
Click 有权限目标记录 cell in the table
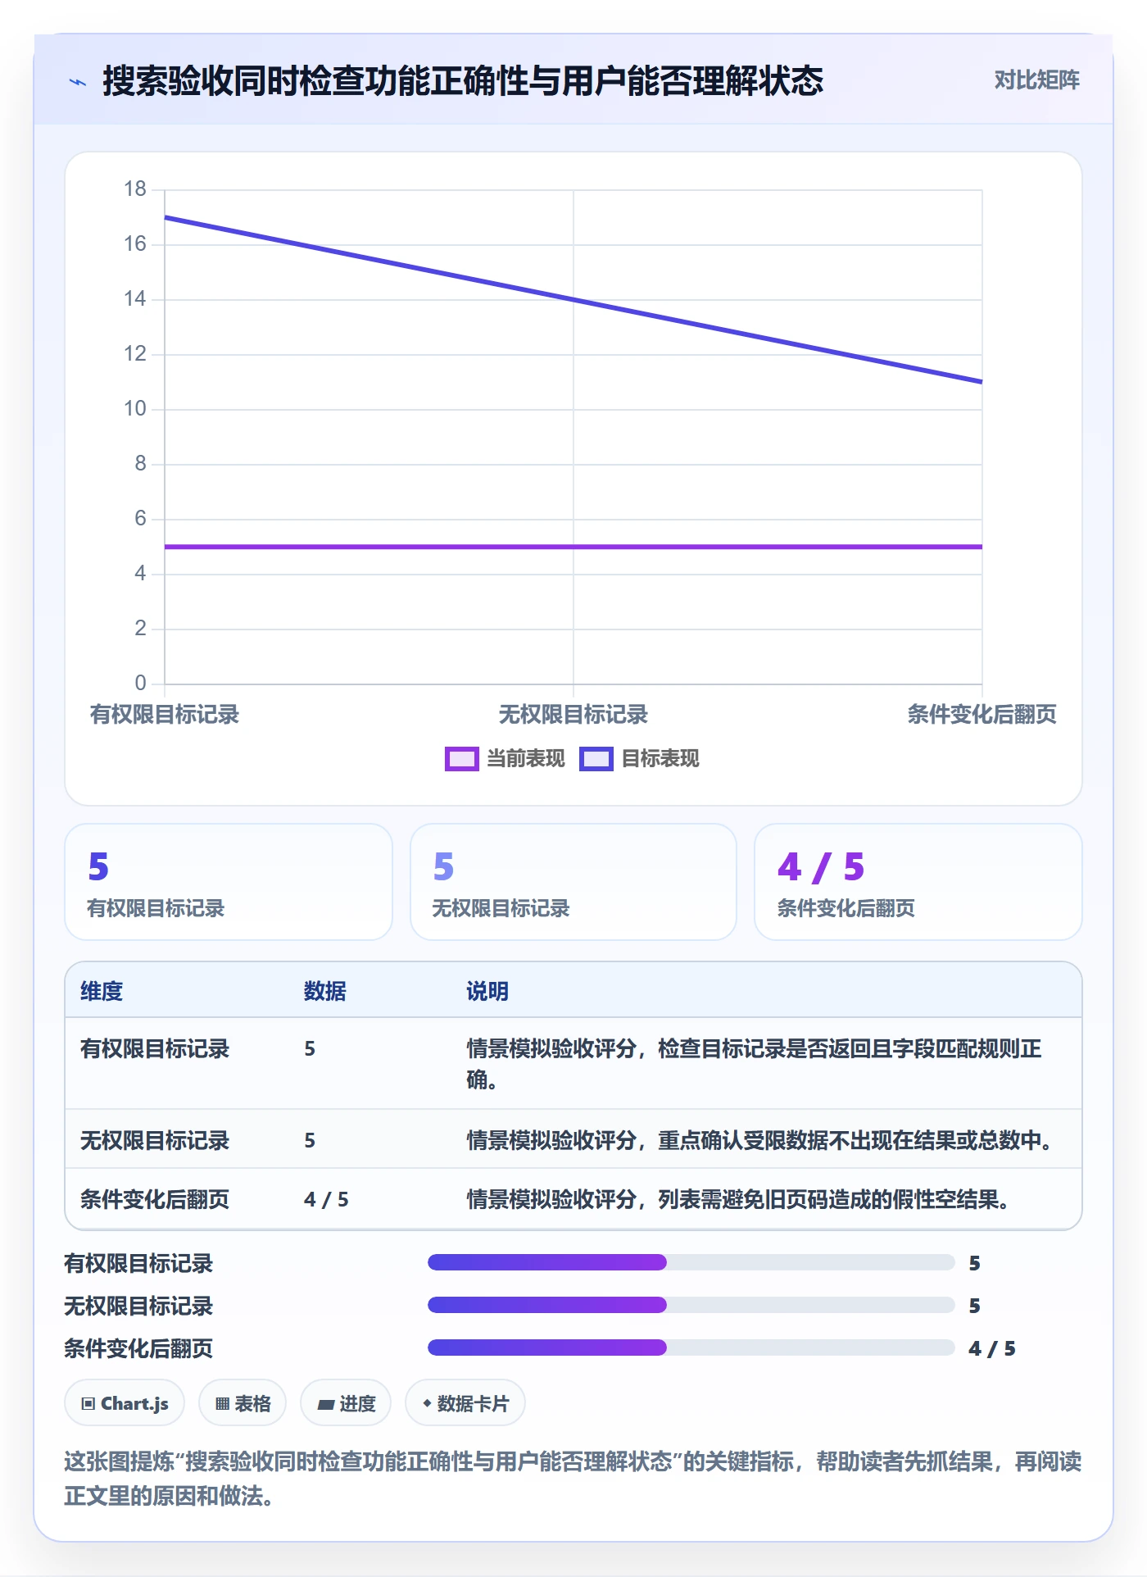tap(155, 1048)
